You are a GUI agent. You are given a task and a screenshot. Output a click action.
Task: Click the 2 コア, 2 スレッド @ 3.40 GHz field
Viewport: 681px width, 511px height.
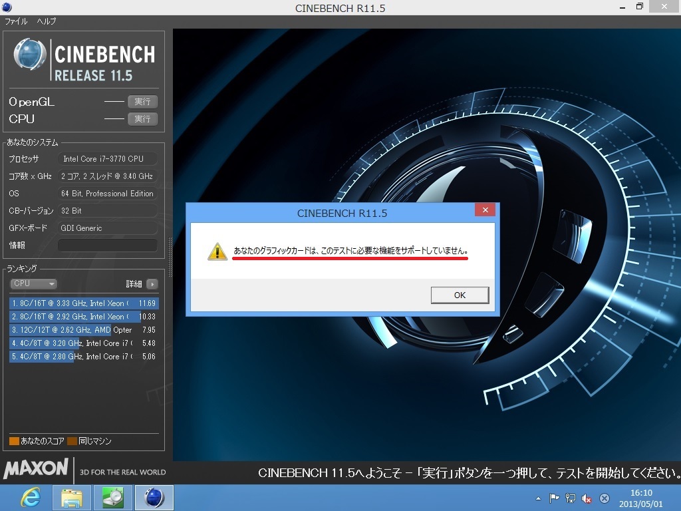tap(107, 176)
